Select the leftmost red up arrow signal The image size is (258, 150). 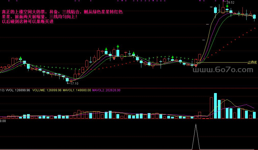(114, 58)
